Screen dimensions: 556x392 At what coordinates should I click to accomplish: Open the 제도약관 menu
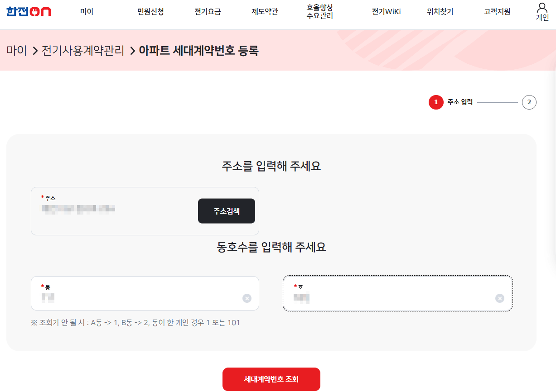click(264, 12)
